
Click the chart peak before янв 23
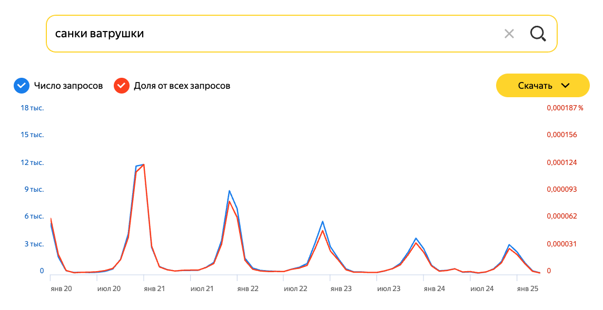[x=323, y=221]
